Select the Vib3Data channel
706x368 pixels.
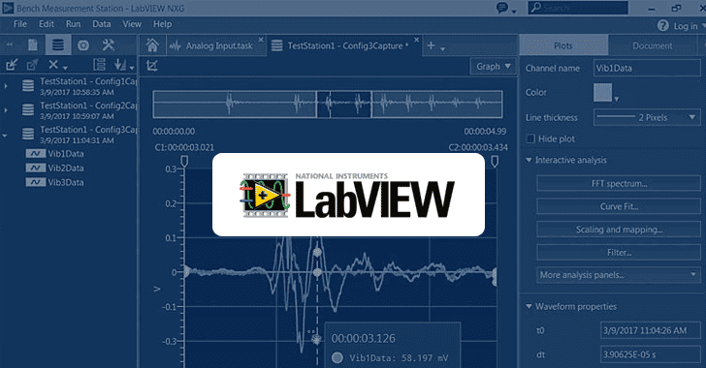[55, 183]
